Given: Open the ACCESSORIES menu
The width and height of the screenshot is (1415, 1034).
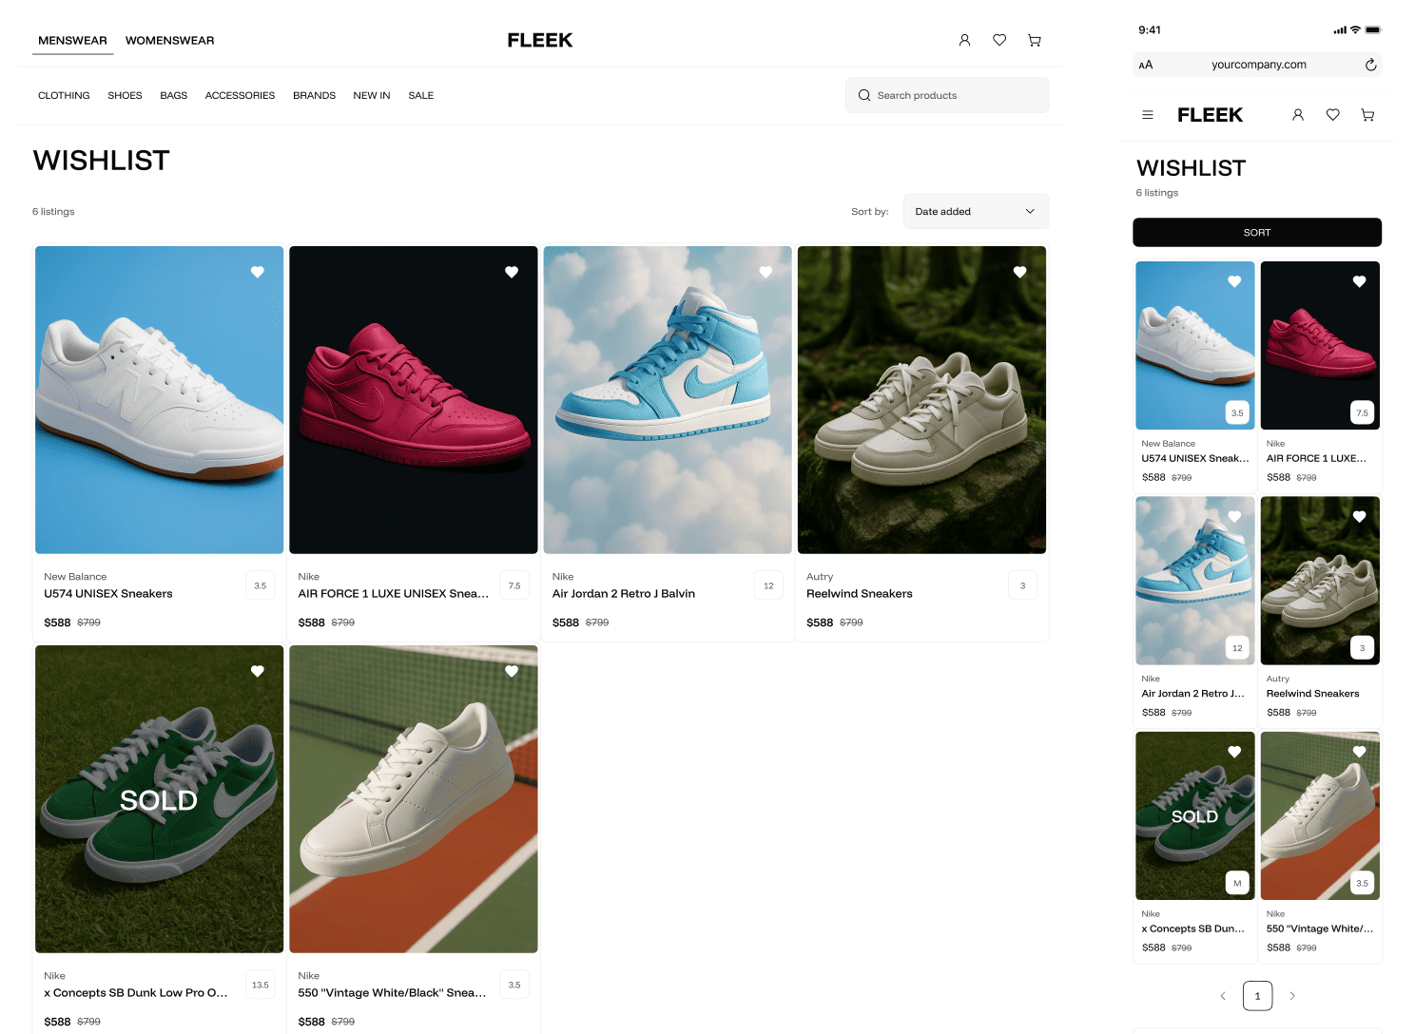Looking at the screenshot, I should [x=240, y=95].
